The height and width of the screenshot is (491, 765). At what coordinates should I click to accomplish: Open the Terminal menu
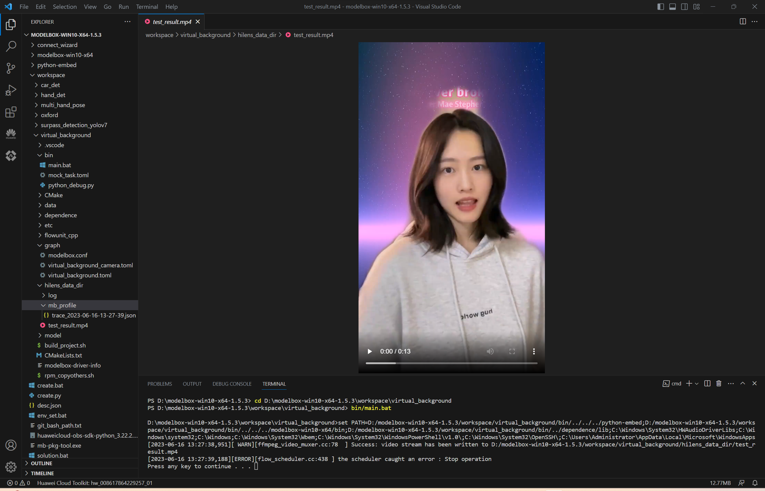[147, 7]
